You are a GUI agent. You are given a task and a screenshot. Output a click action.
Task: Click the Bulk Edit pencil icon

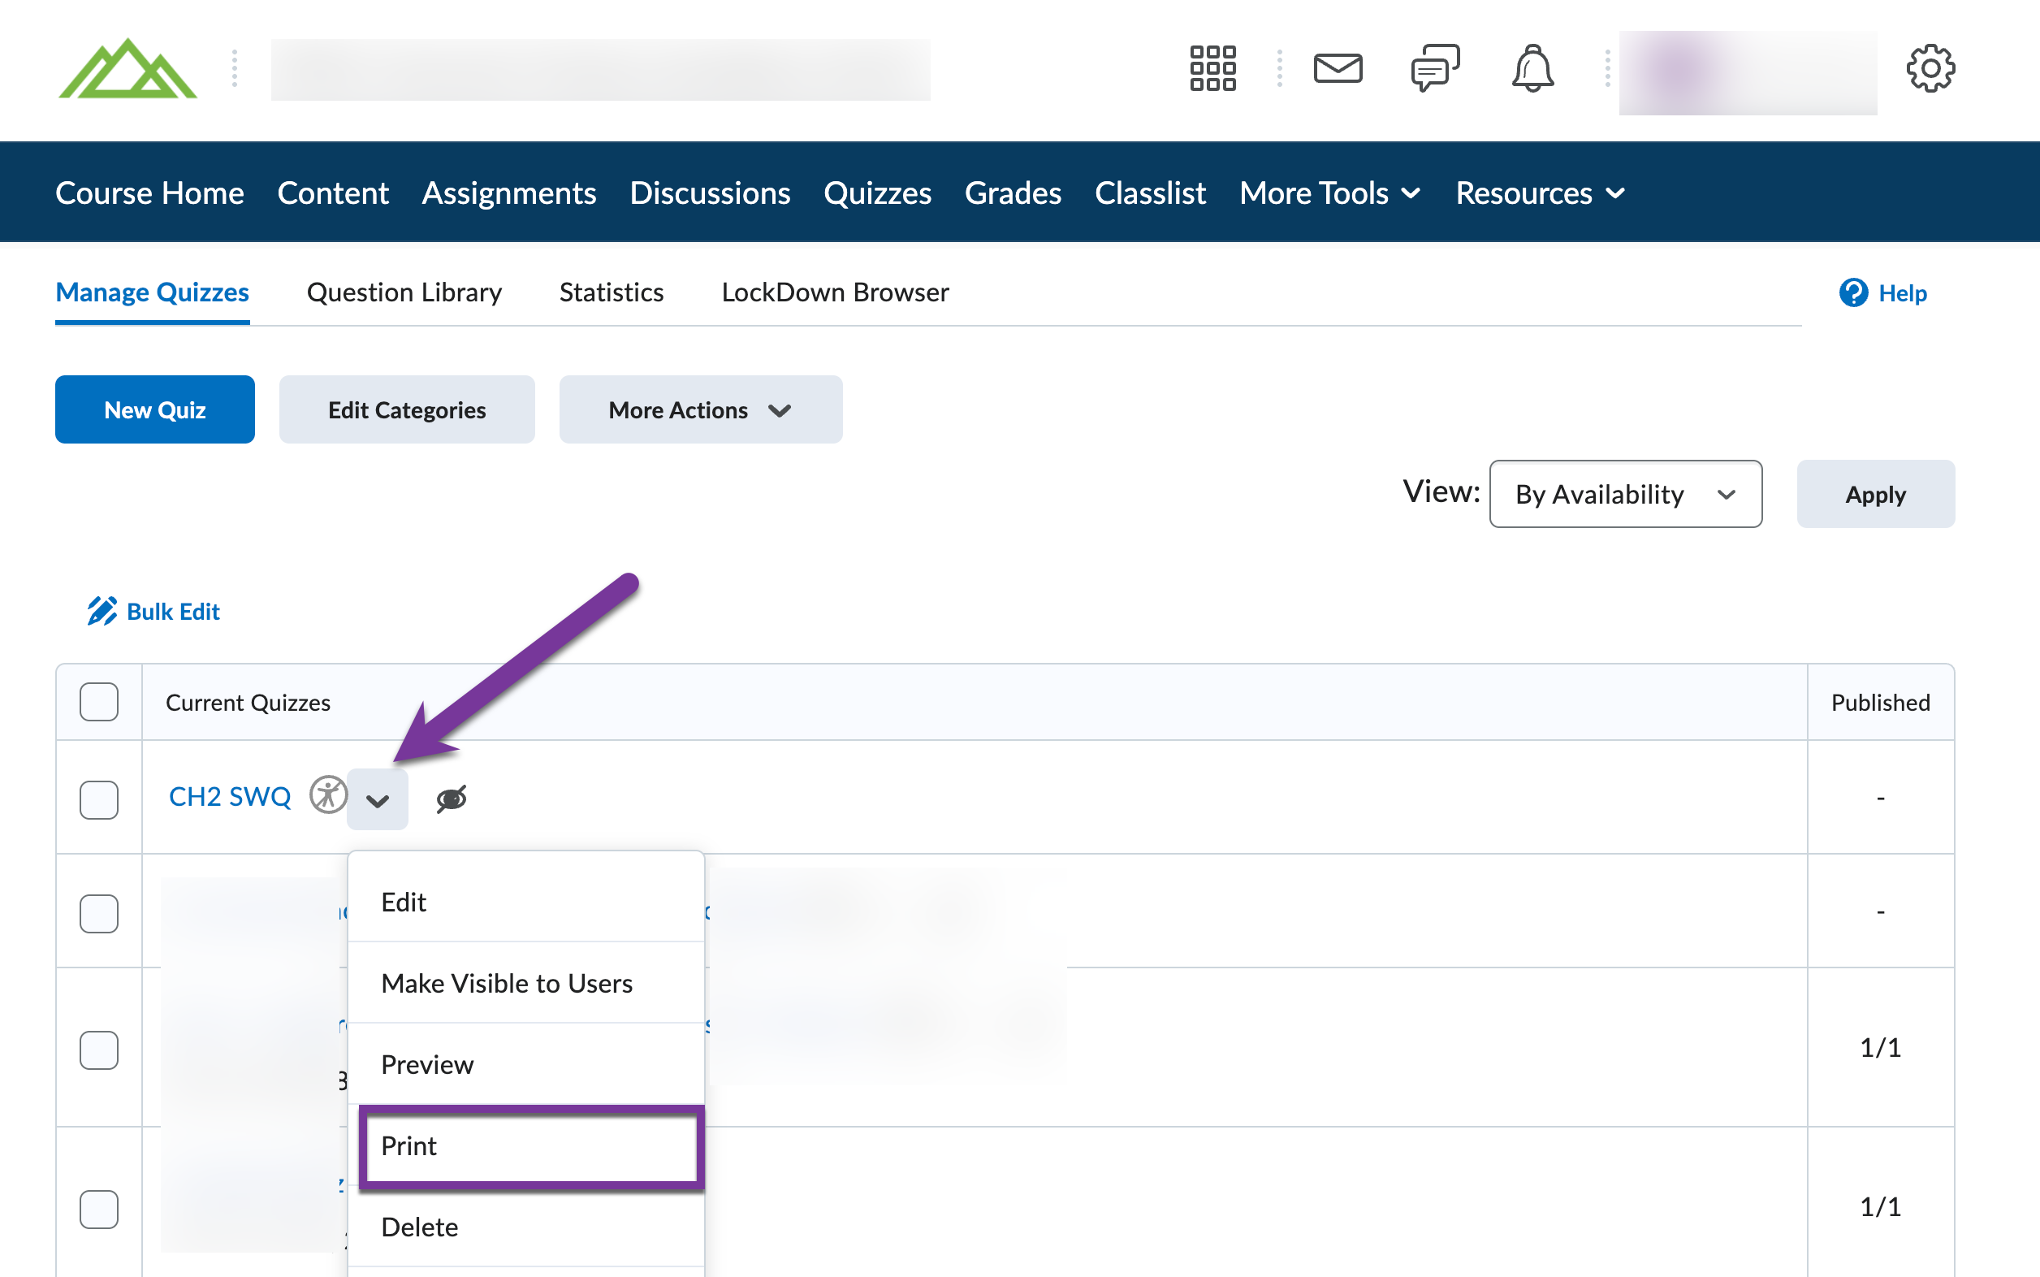pos(102,611)
